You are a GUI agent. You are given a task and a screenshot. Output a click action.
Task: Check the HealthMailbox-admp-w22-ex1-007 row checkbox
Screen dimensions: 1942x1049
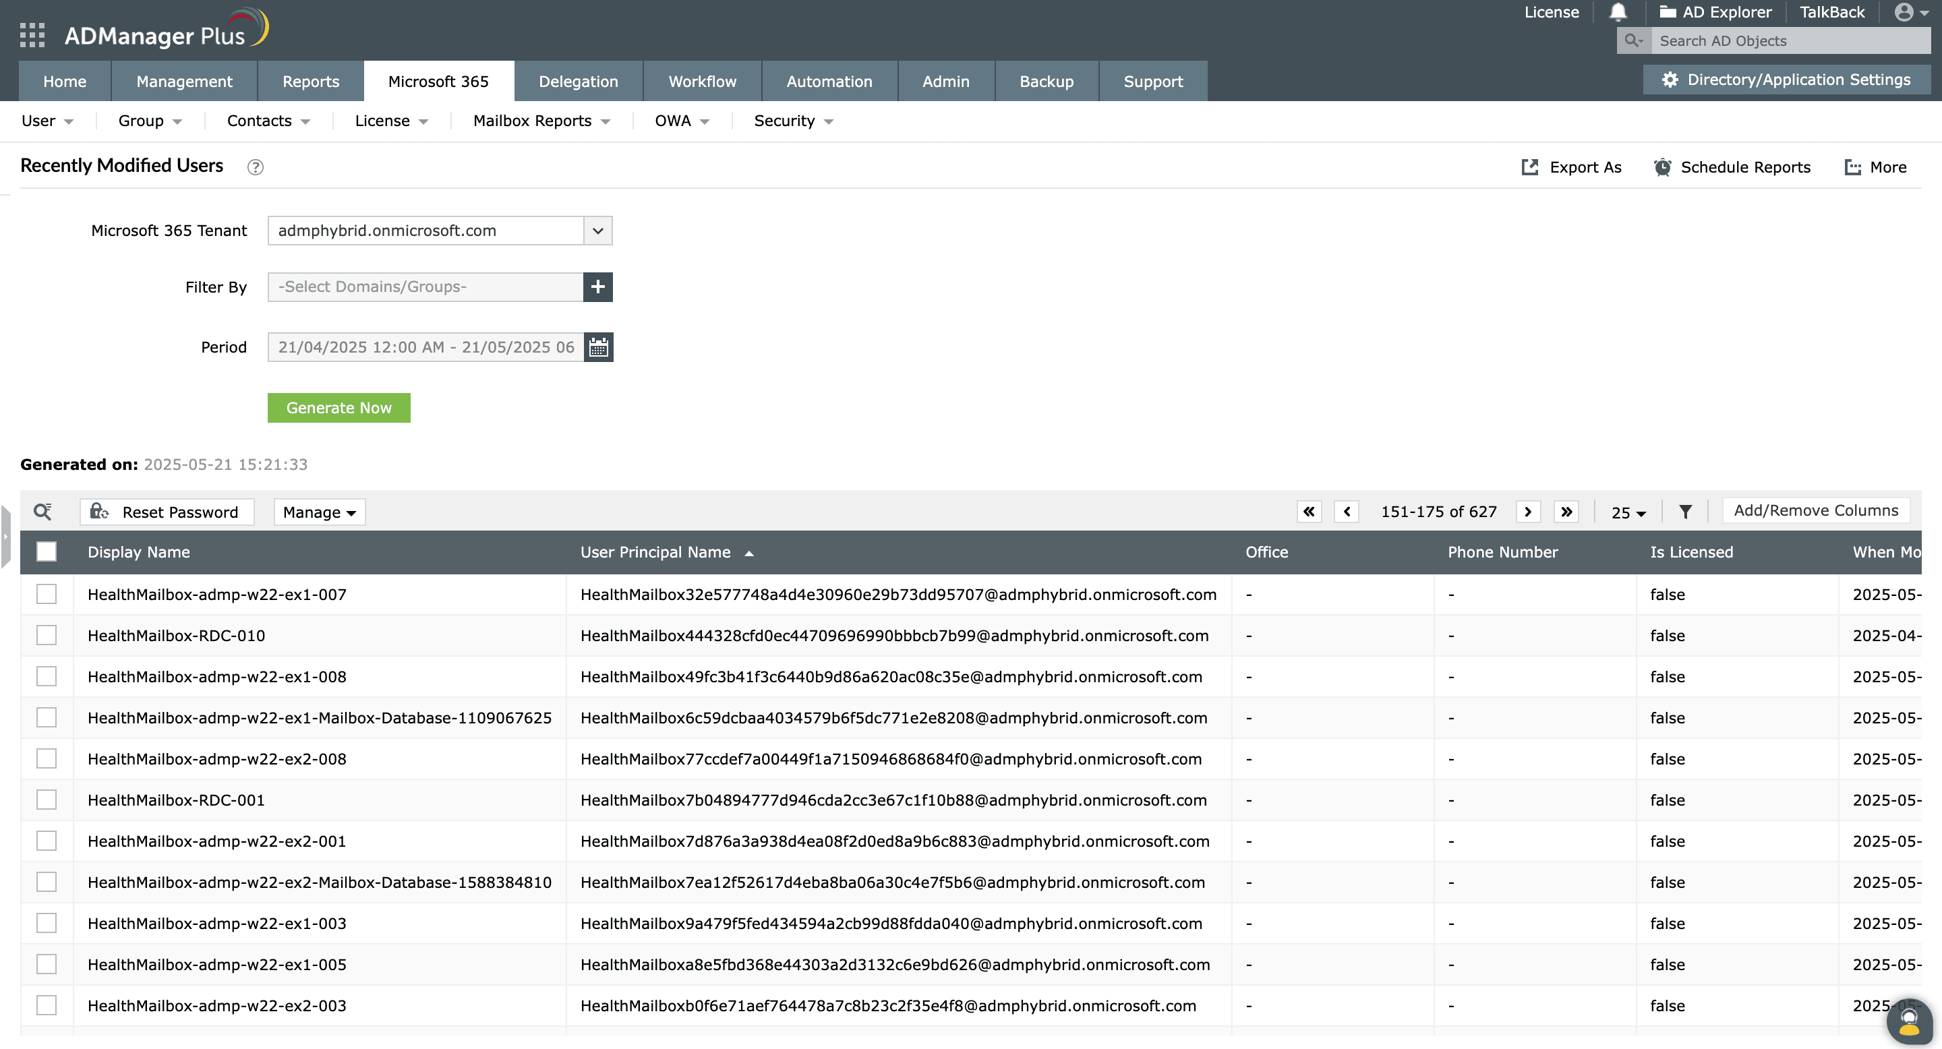pyautogui.click(x=46, y=594)
